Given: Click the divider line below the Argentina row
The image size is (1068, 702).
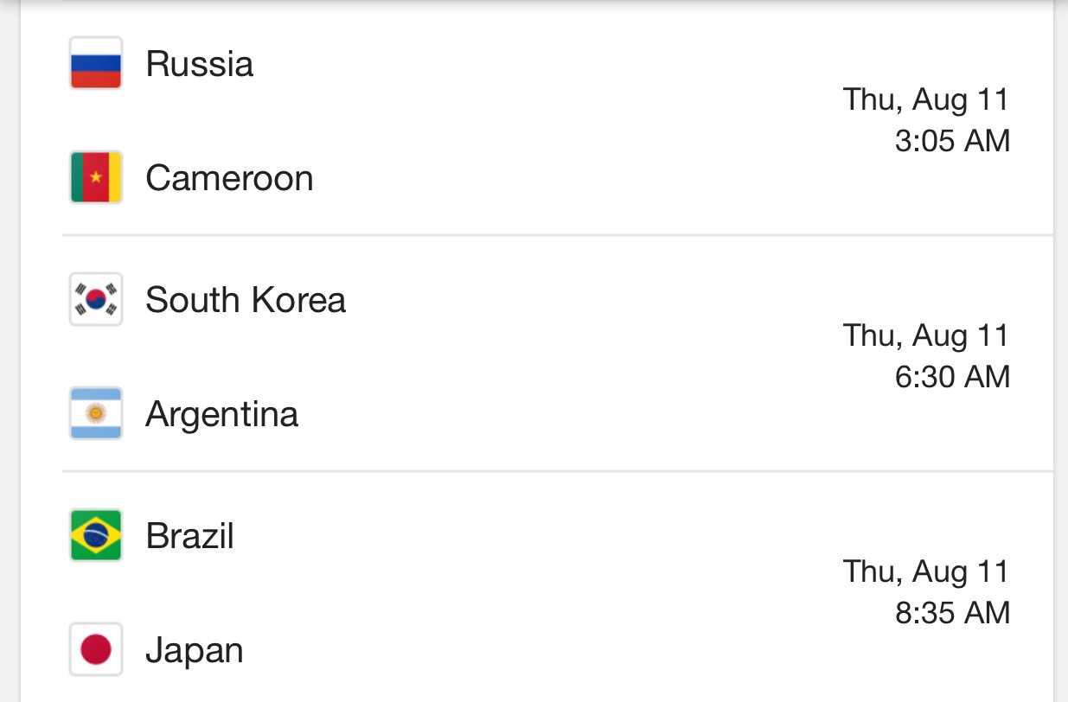Looking at the screenshot, I should pyautogui.click(x=557, y=471).
